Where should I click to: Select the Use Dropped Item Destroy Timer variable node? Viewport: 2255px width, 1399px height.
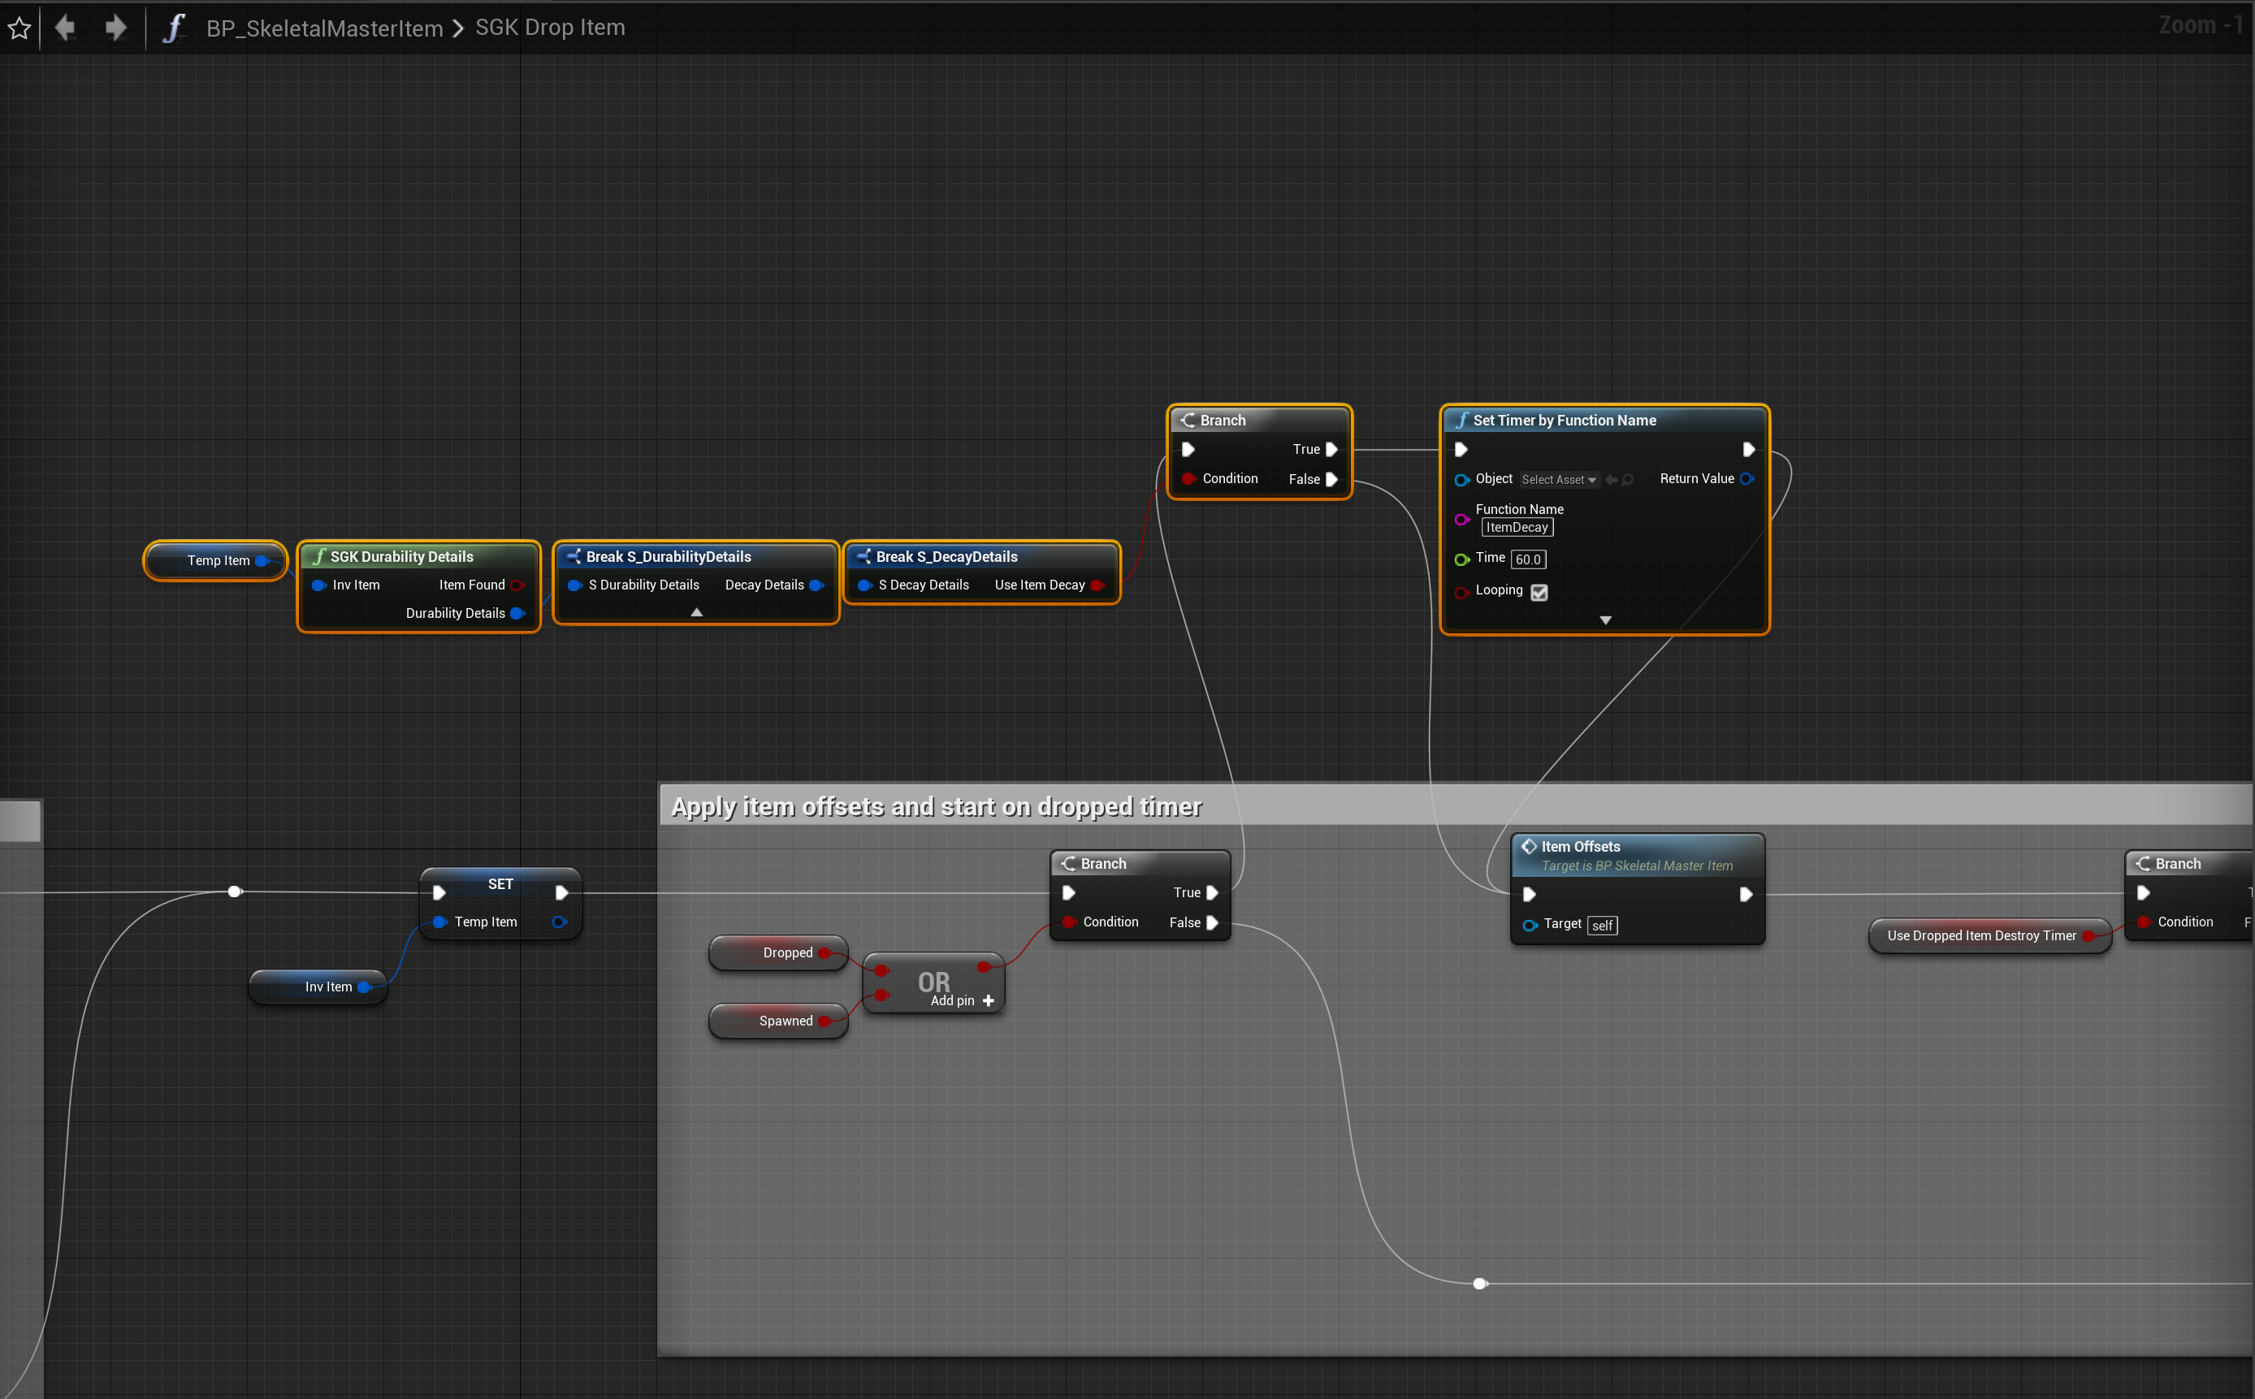pyautogui.click(x=1981, y=935)
